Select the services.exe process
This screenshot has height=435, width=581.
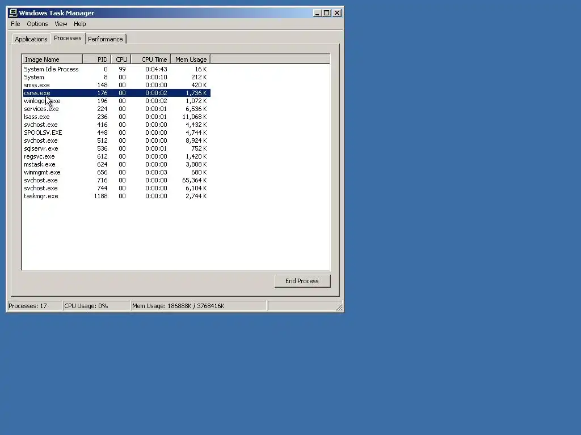click(116, 109)
